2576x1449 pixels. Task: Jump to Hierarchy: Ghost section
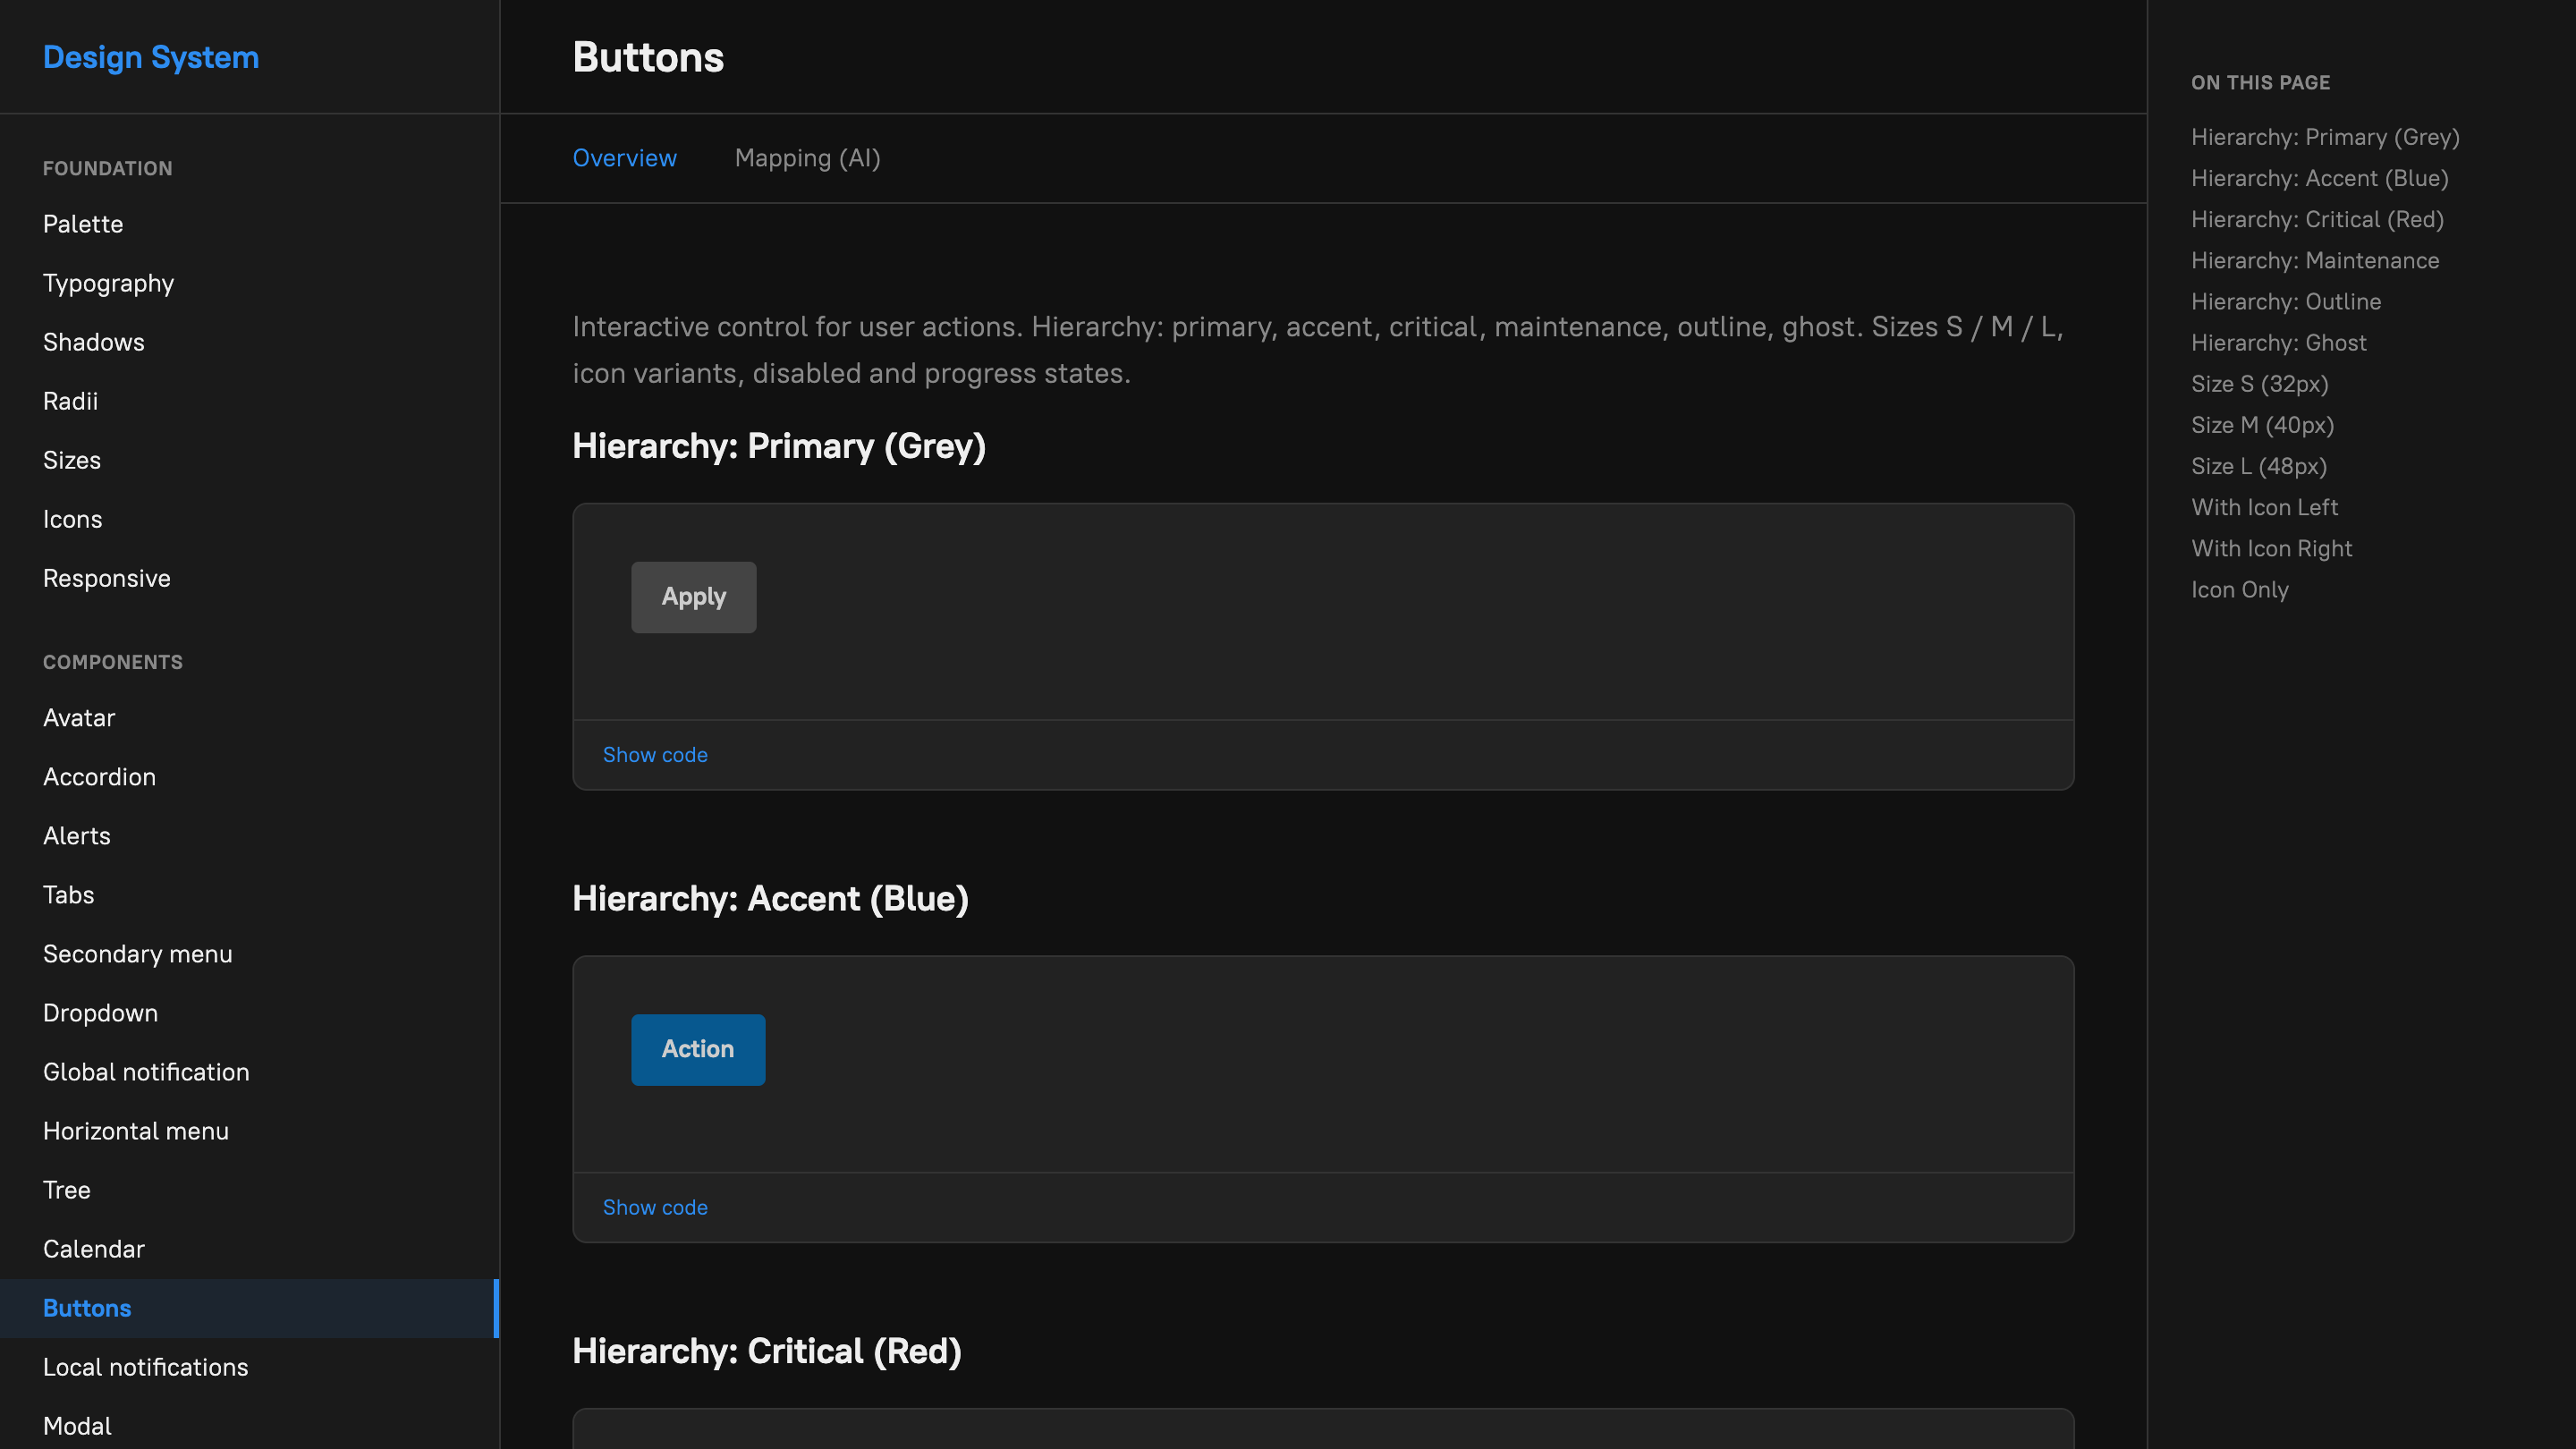click(2279, 342)
